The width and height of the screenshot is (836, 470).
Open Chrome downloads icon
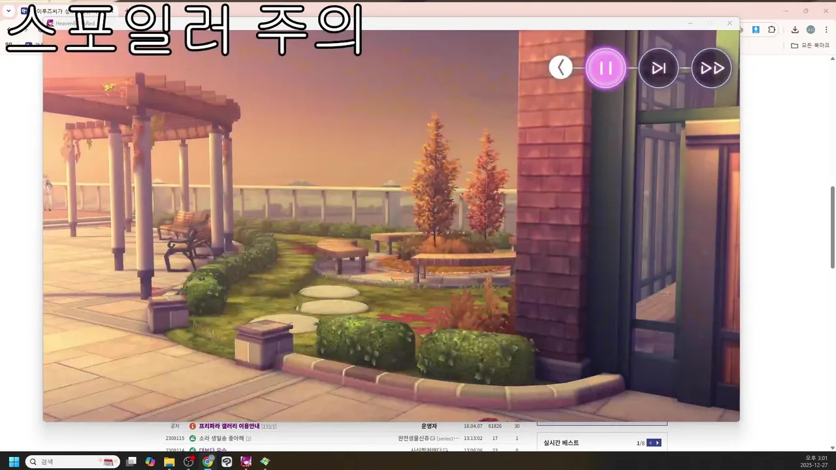(x=795, y=29)
